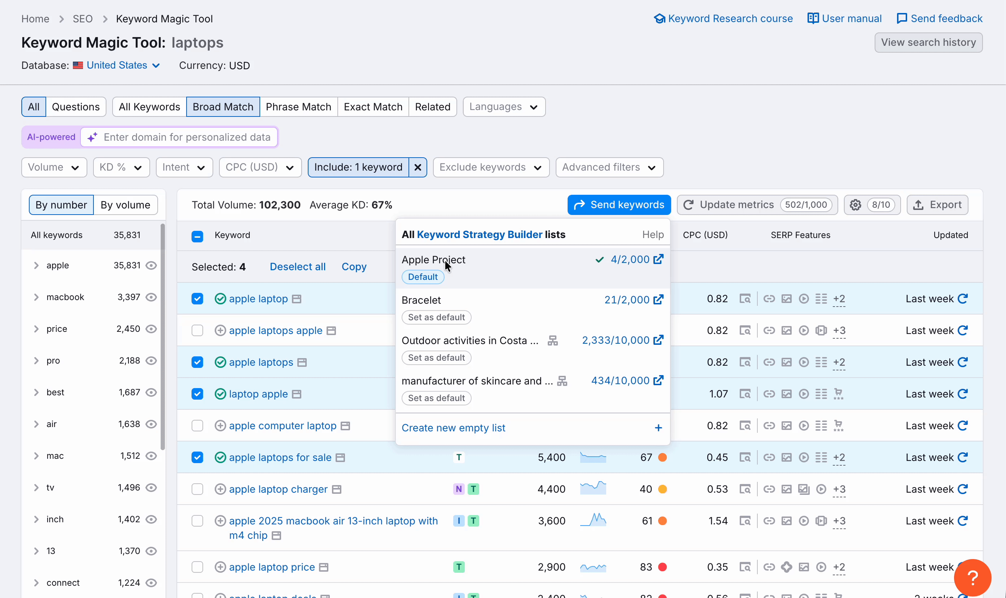This screenshot has height=598, width=1006.
Task: Open the Languages dropdown
Action: click(x=504, y=107)
